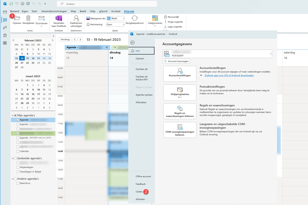308x205 pixels.
Task: Click the back arrow in backstage view
Action: tap(132, 43)
